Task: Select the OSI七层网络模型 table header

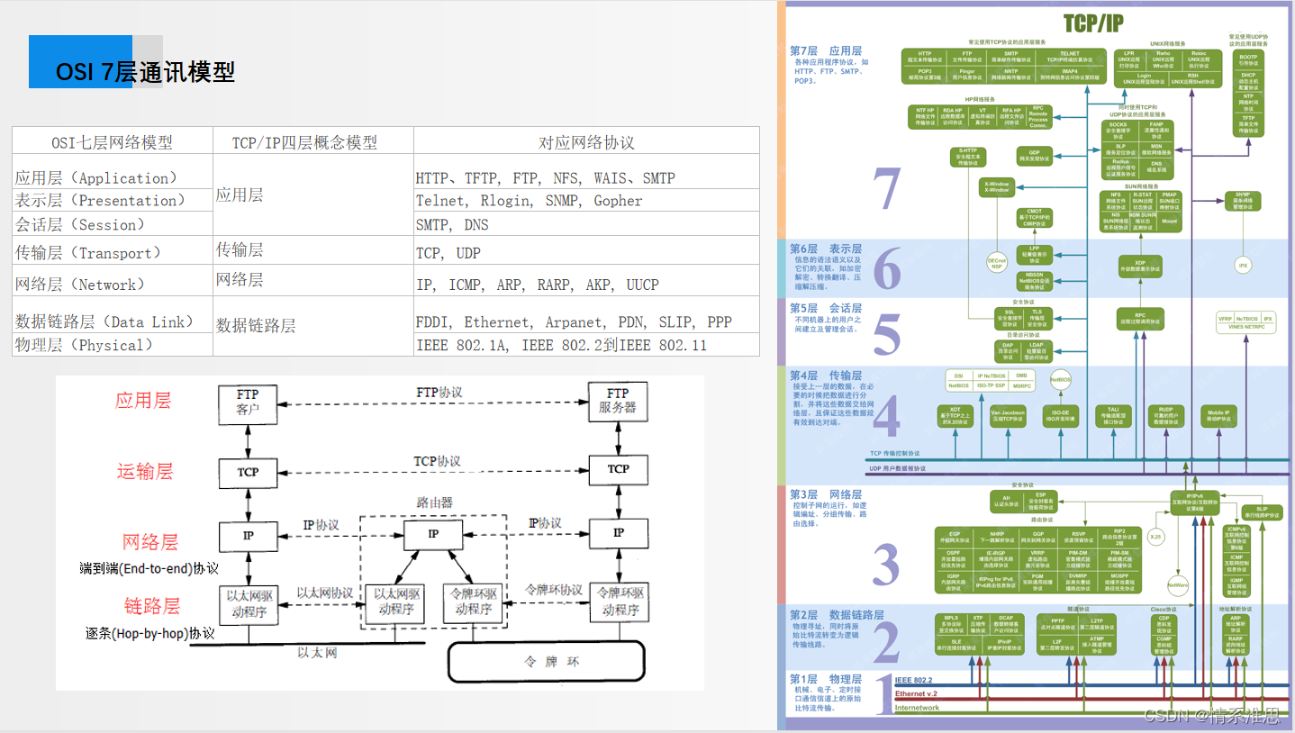Action: [111, 140]
